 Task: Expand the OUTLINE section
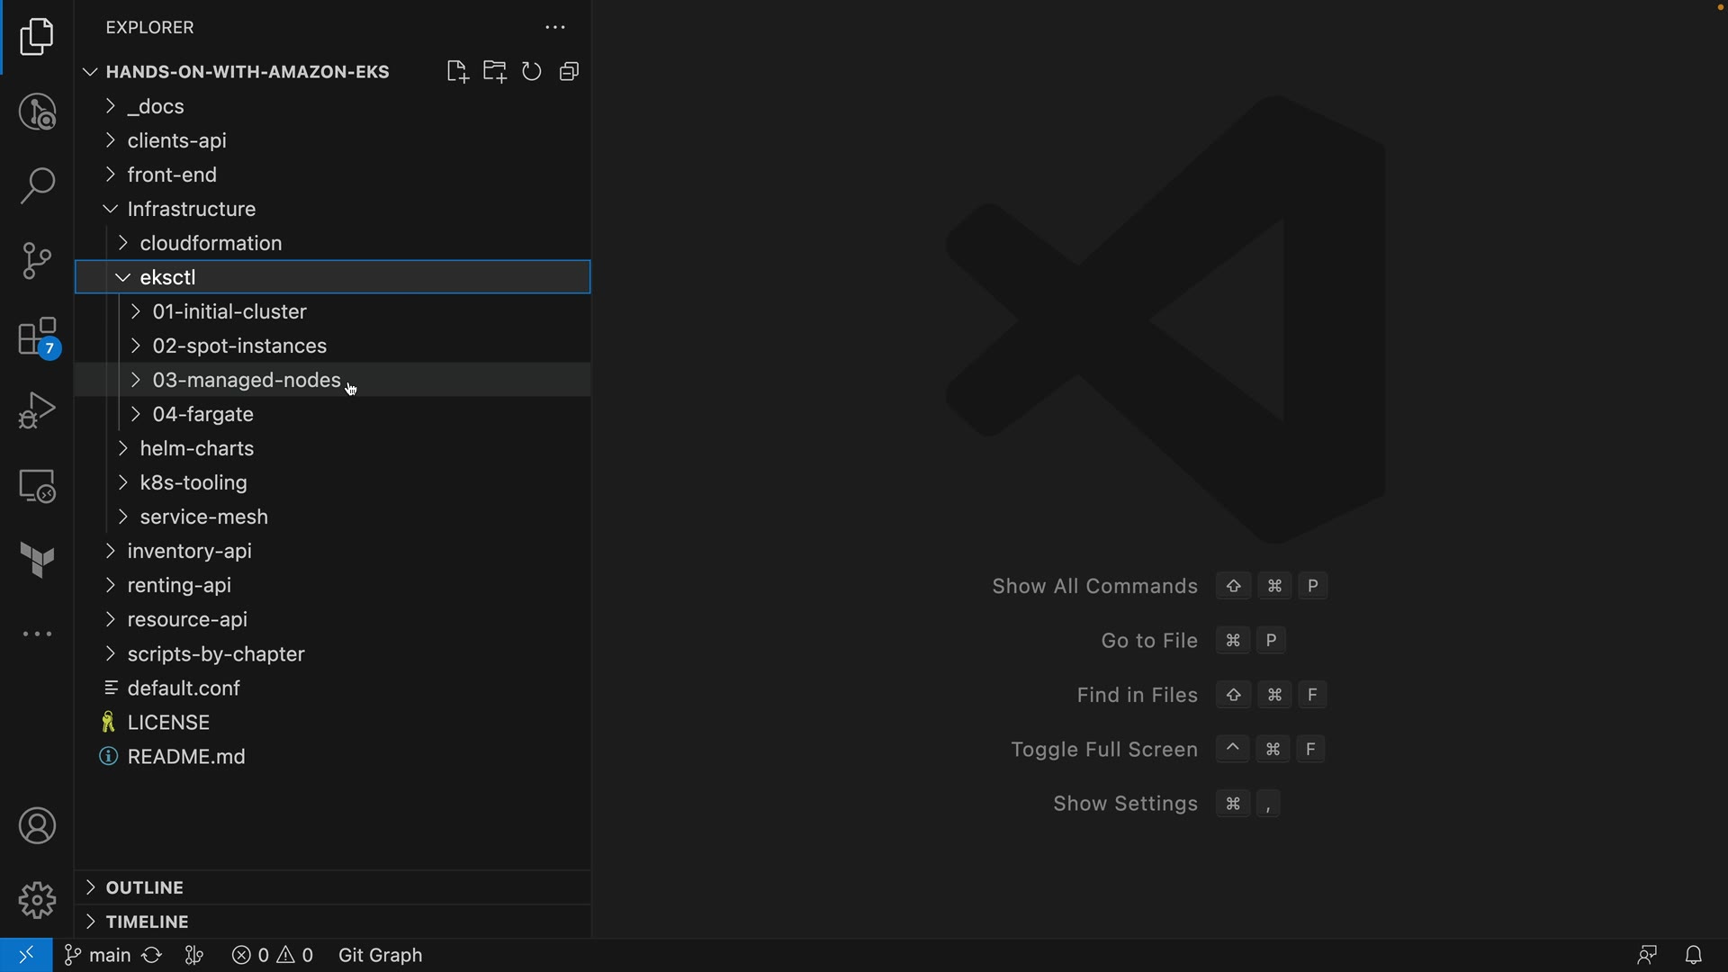pyautogui.click(x=144, y=887)
